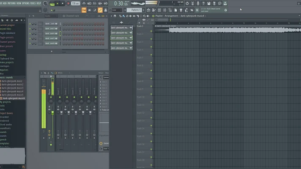Click the Pattern 1 name field

(x=134, y=10)
